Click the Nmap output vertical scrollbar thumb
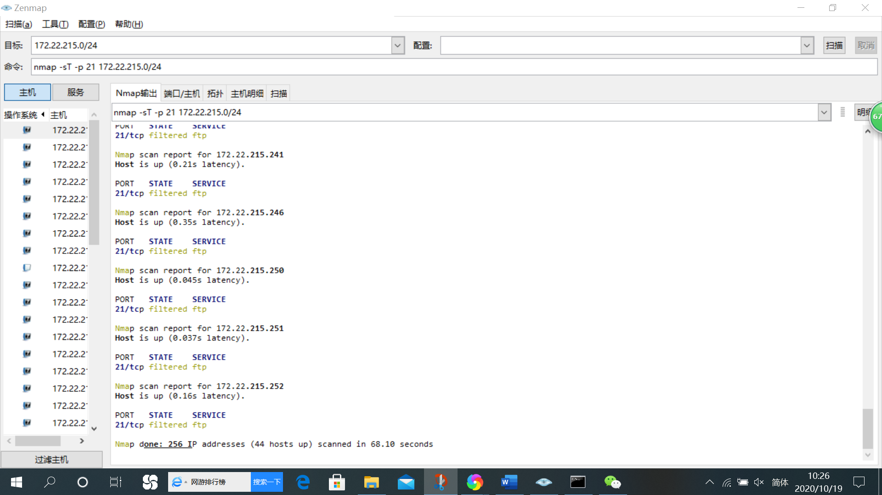Screen dimensions: 882x495 click(x=868, y=428)
